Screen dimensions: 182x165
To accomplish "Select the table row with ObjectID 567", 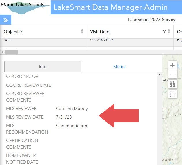I will pos(43,41).
